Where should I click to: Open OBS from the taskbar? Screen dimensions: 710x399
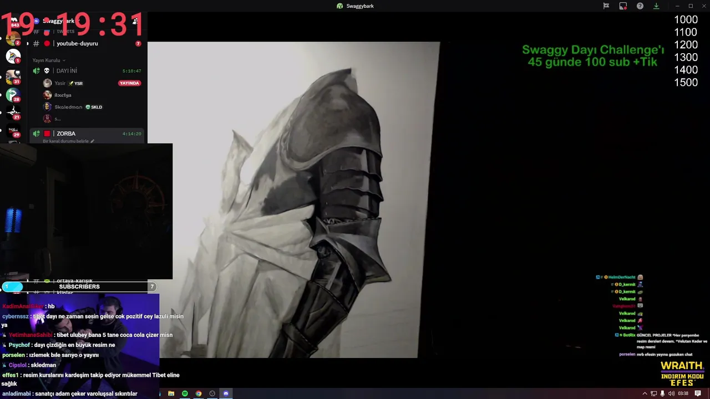212,393
